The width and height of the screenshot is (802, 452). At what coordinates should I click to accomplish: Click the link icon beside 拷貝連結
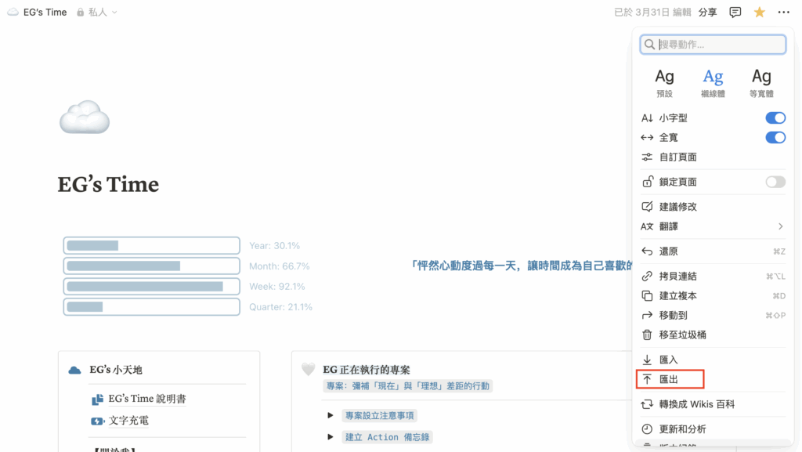coord(647,276)
